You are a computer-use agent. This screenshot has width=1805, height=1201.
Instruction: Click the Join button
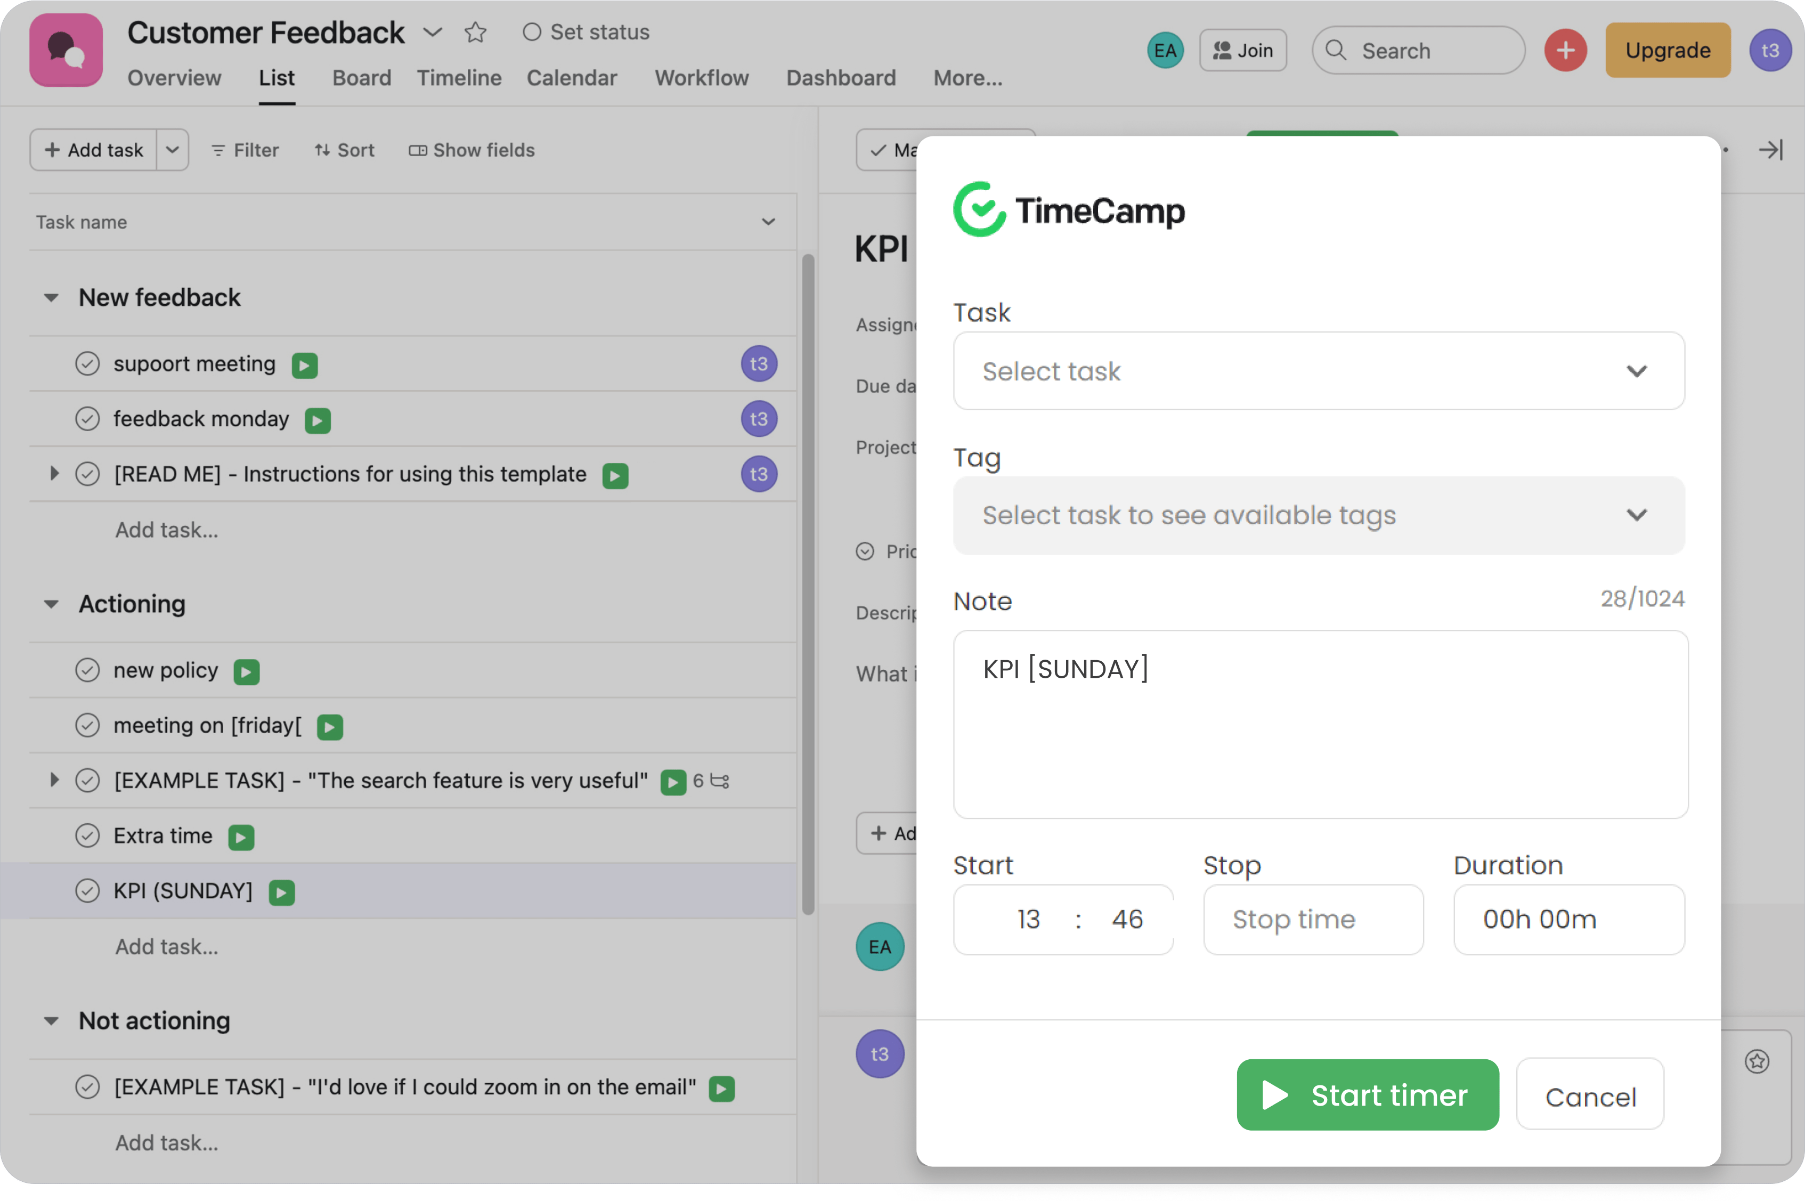pos(1243,51)
